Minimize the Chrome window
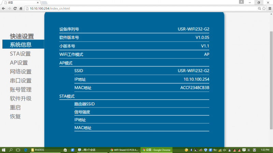This screenshot has height=153, width=273. (x=250, y=3)
